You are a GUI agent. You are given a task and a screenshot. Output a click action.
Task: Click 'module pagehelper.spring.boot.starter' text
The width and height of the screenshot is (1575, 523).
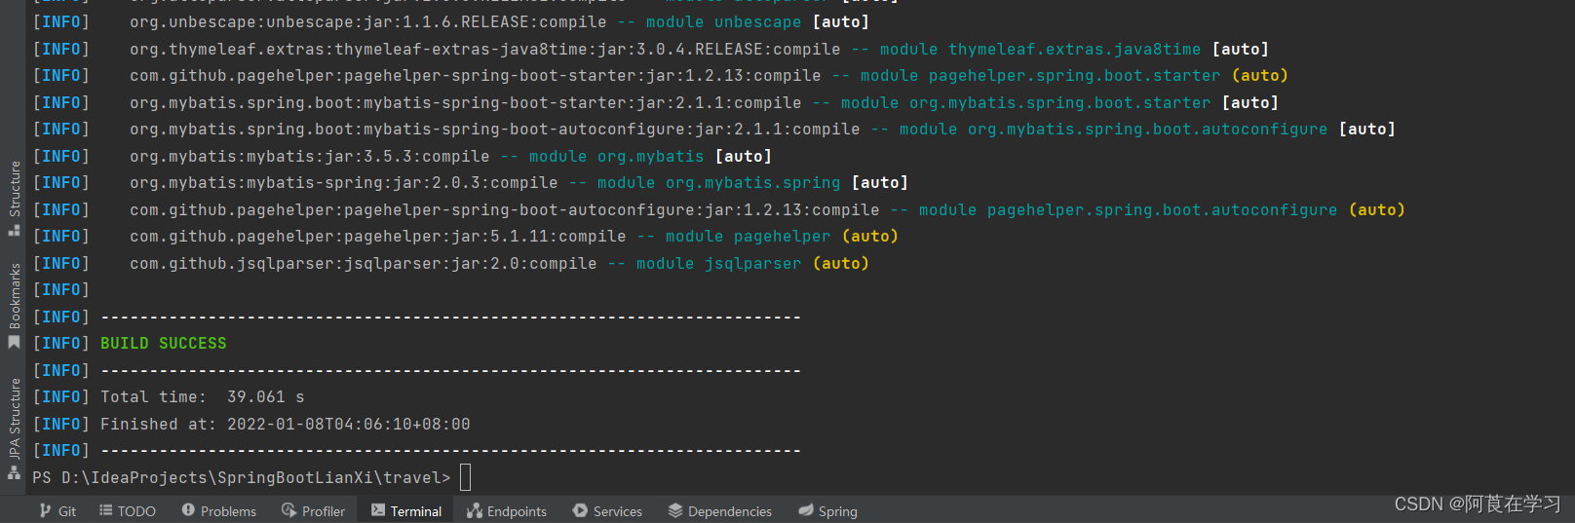point(1041,75)
